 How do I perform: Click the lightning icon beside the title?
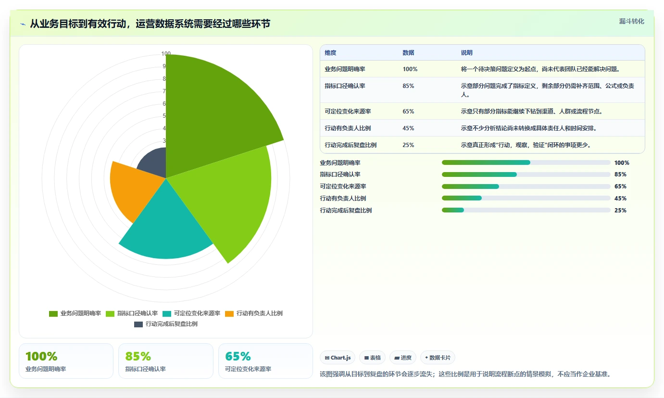coord(23,24)
